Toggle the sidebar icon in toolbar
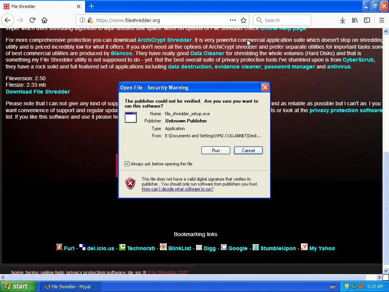 [367, 20]
